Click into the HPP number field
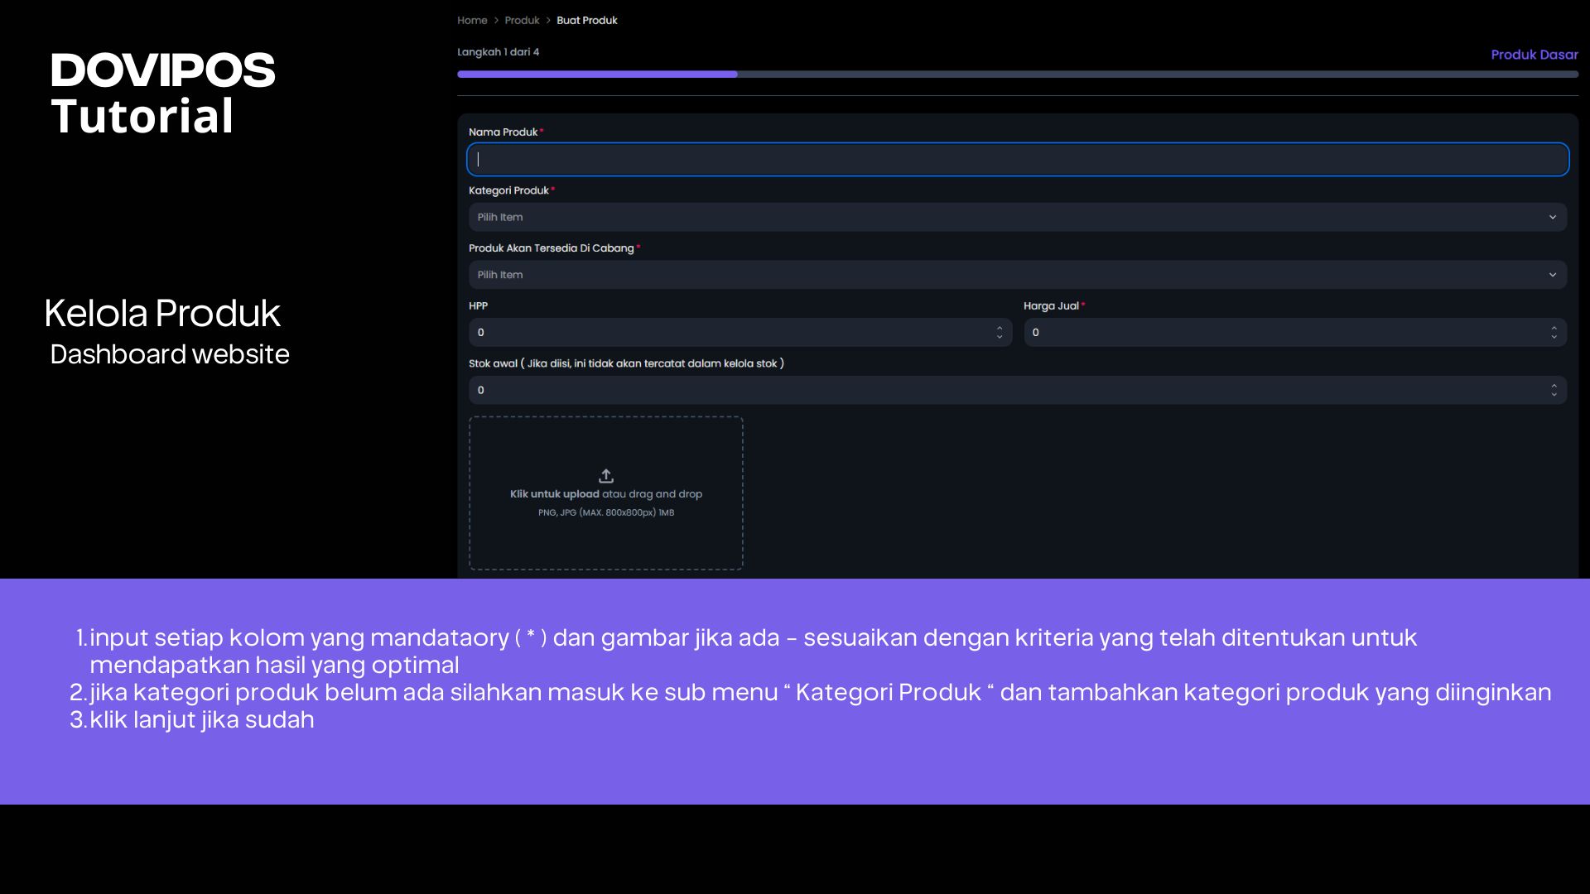 click(729, 332)
